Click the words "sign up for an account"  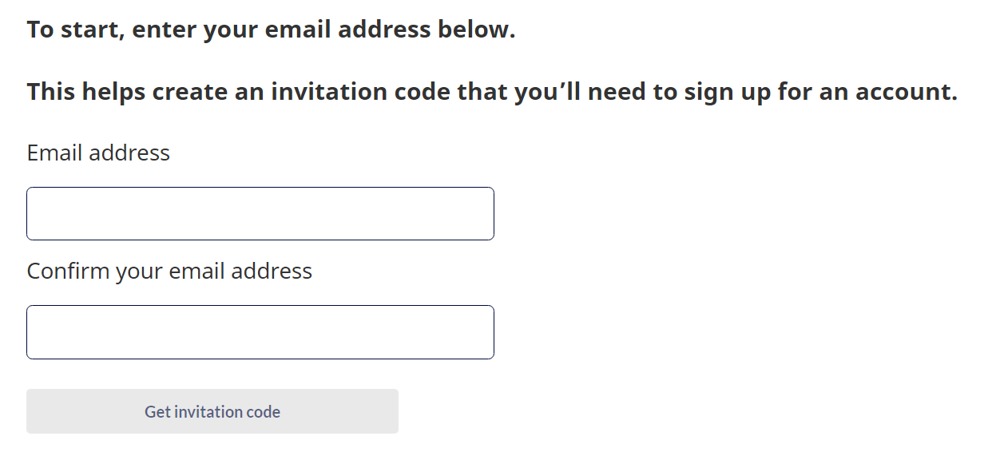pyautogui.click(x=819, y=92)
